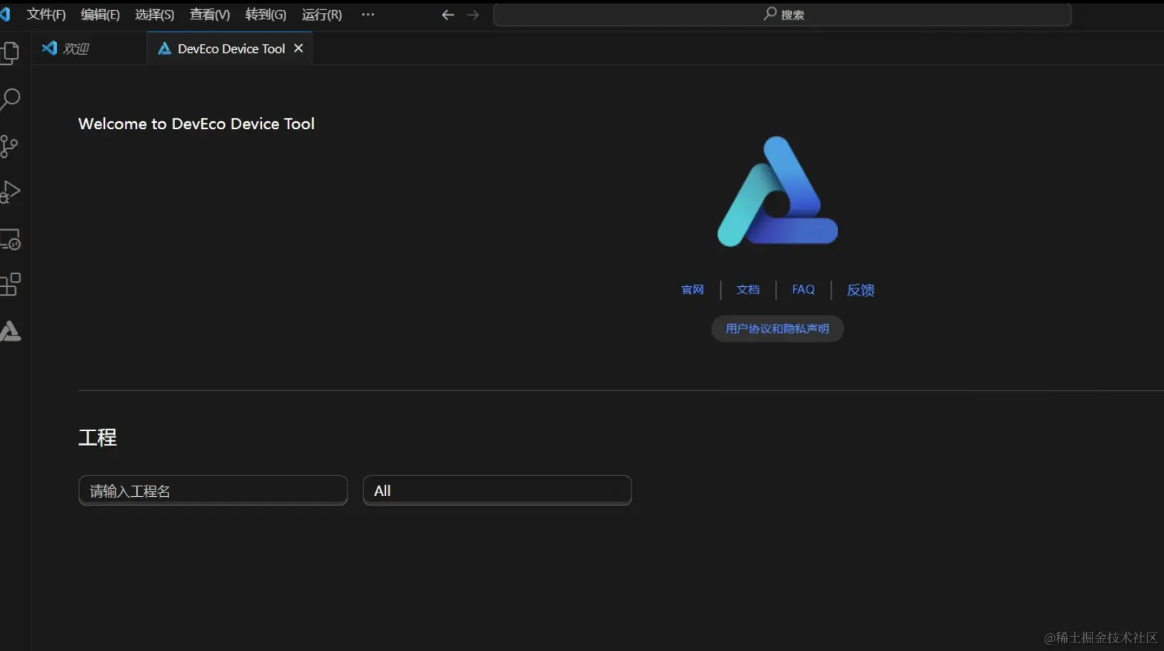
Task: Open the 反馈 link
Action: click(861, 290)
